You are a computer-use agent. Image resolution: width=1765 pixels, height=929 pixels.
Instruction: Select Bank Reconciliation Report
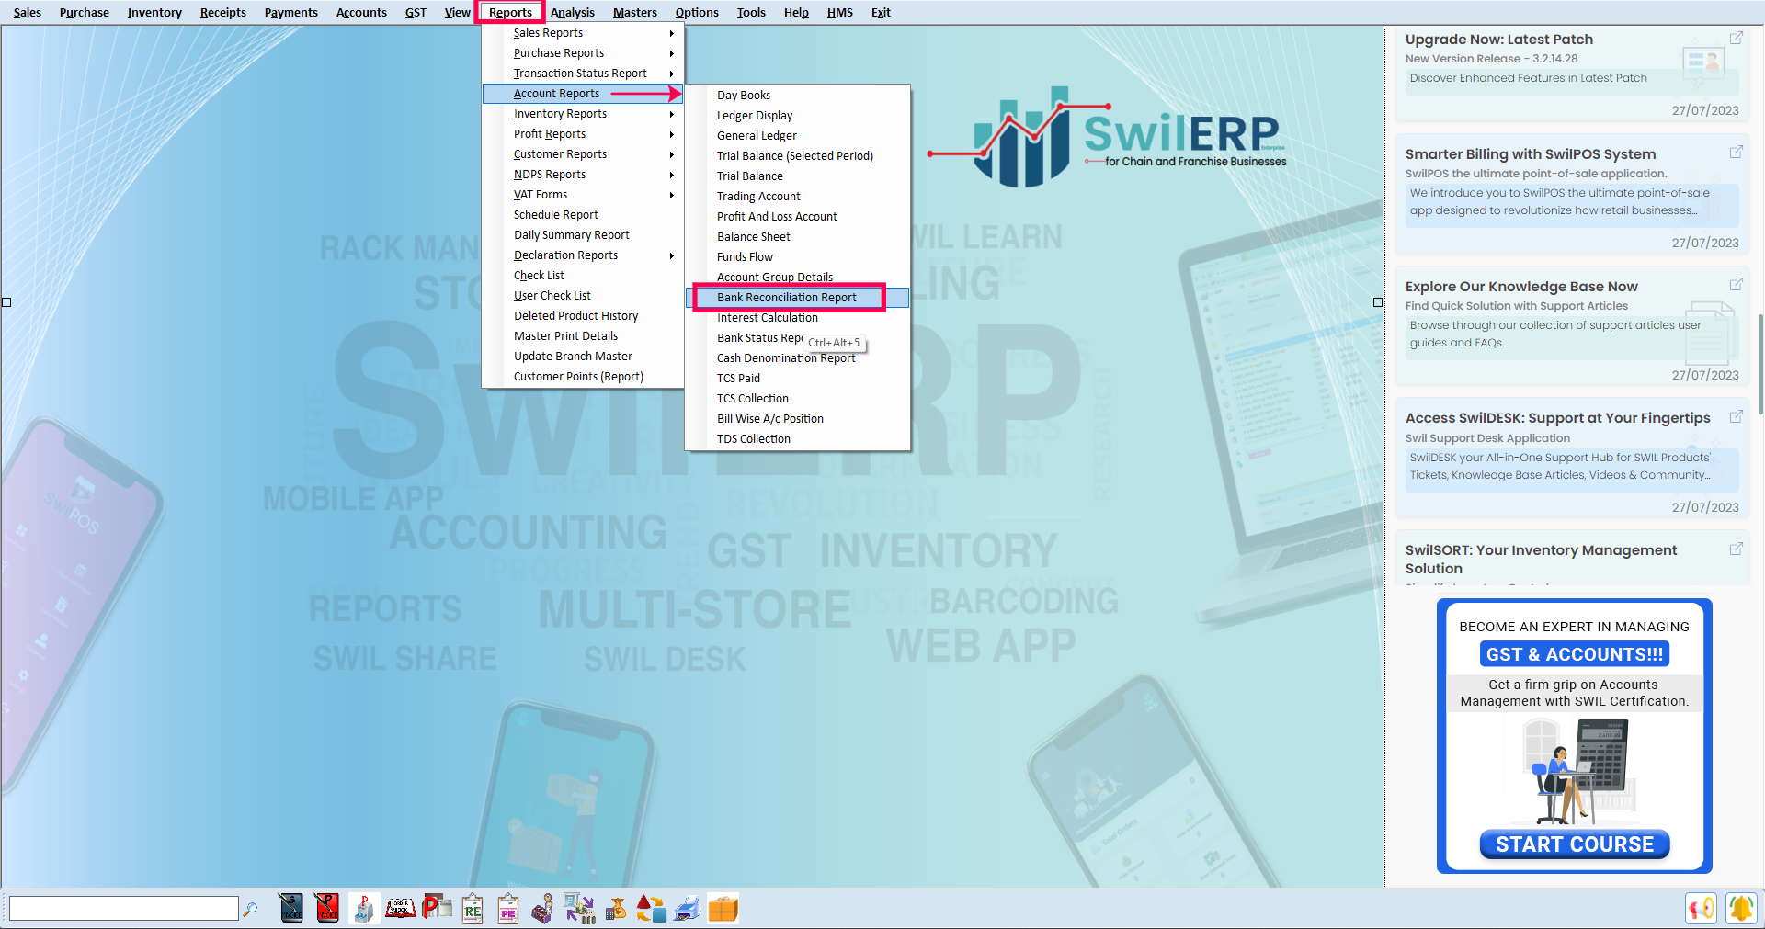tap(797, 298)
